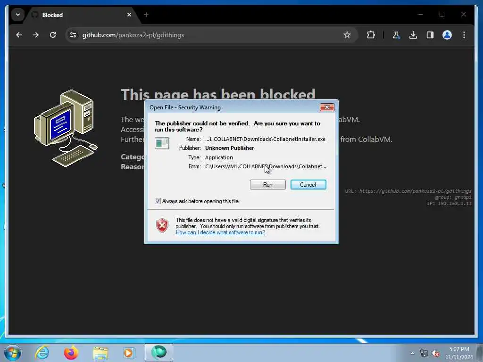Open Chrome Labs flask icon
Screen dimensions: 483x362
click(x=396, y=35)
